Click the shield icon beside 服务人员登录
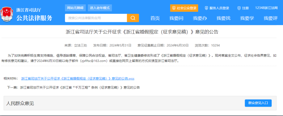Viewport: 283px width, 116px height. [206, 8]
